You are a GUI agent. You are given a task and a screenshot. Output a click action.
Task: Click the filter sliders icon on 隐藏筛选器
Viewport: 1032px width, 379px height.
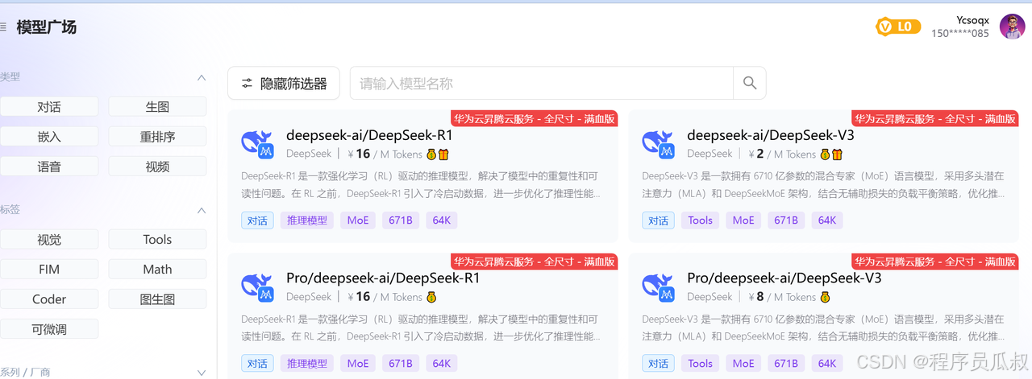pos(248,83)
